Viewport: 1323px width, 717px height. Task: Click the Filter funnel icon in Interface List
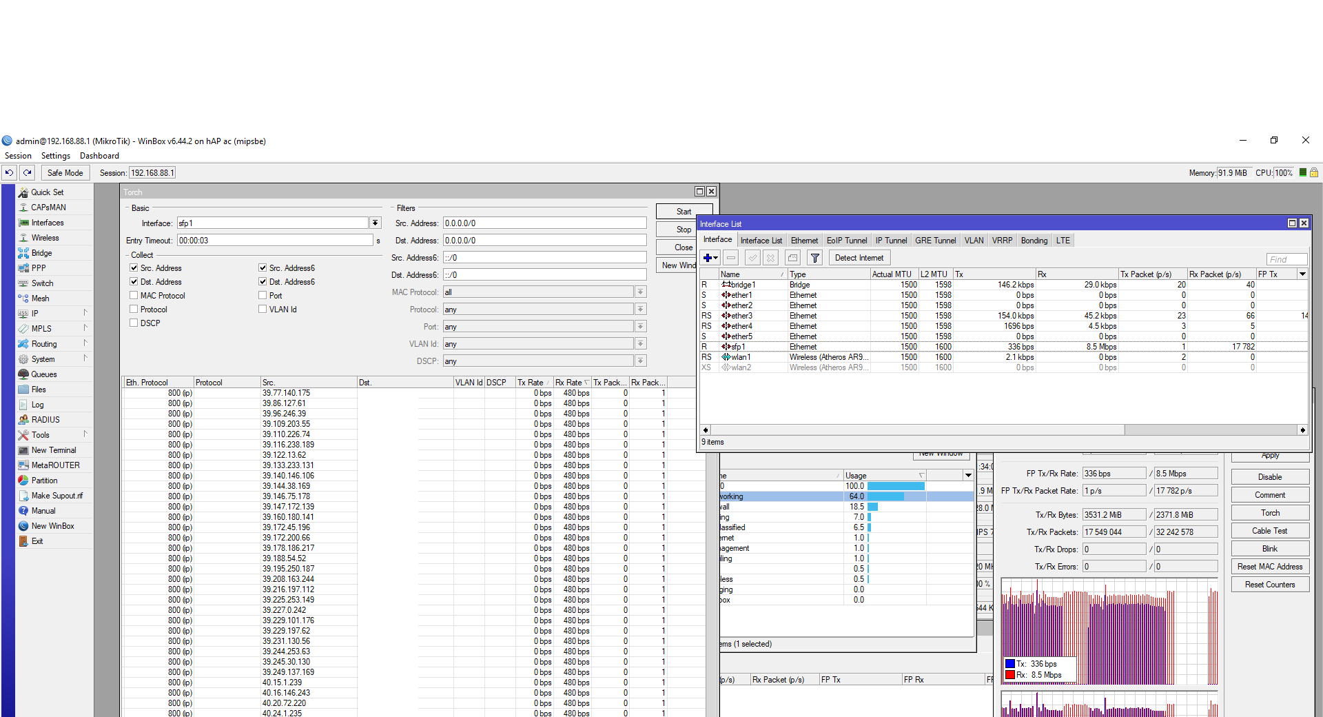click(814, 258)
